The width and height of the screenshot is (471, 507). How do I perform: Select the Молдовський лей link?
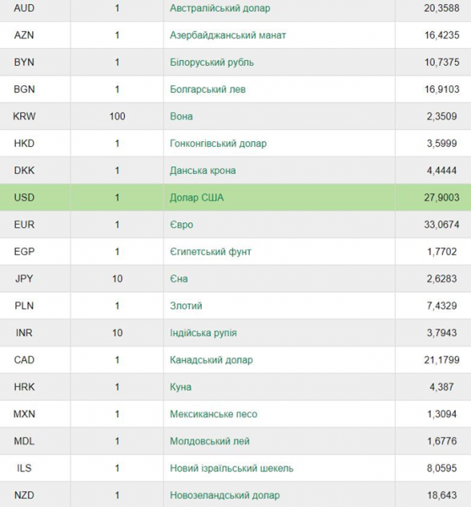[x=209, y=441]
